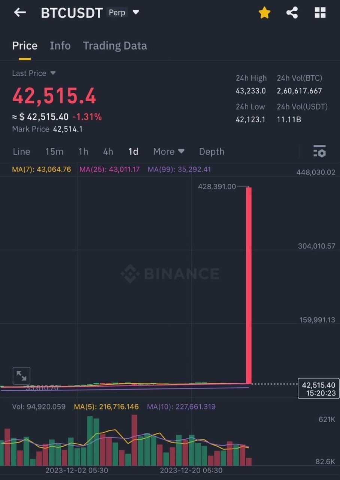This screenshot has height=480, width=340.
Task: Expand chart to fullscreen icon
Action: [21, 376]
